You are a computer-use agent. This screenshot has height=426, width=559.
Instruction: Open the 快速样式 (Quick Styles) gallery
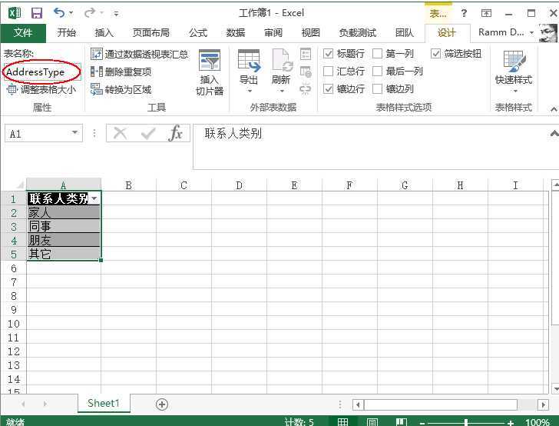pyautogui.click(x=514, y=72)
